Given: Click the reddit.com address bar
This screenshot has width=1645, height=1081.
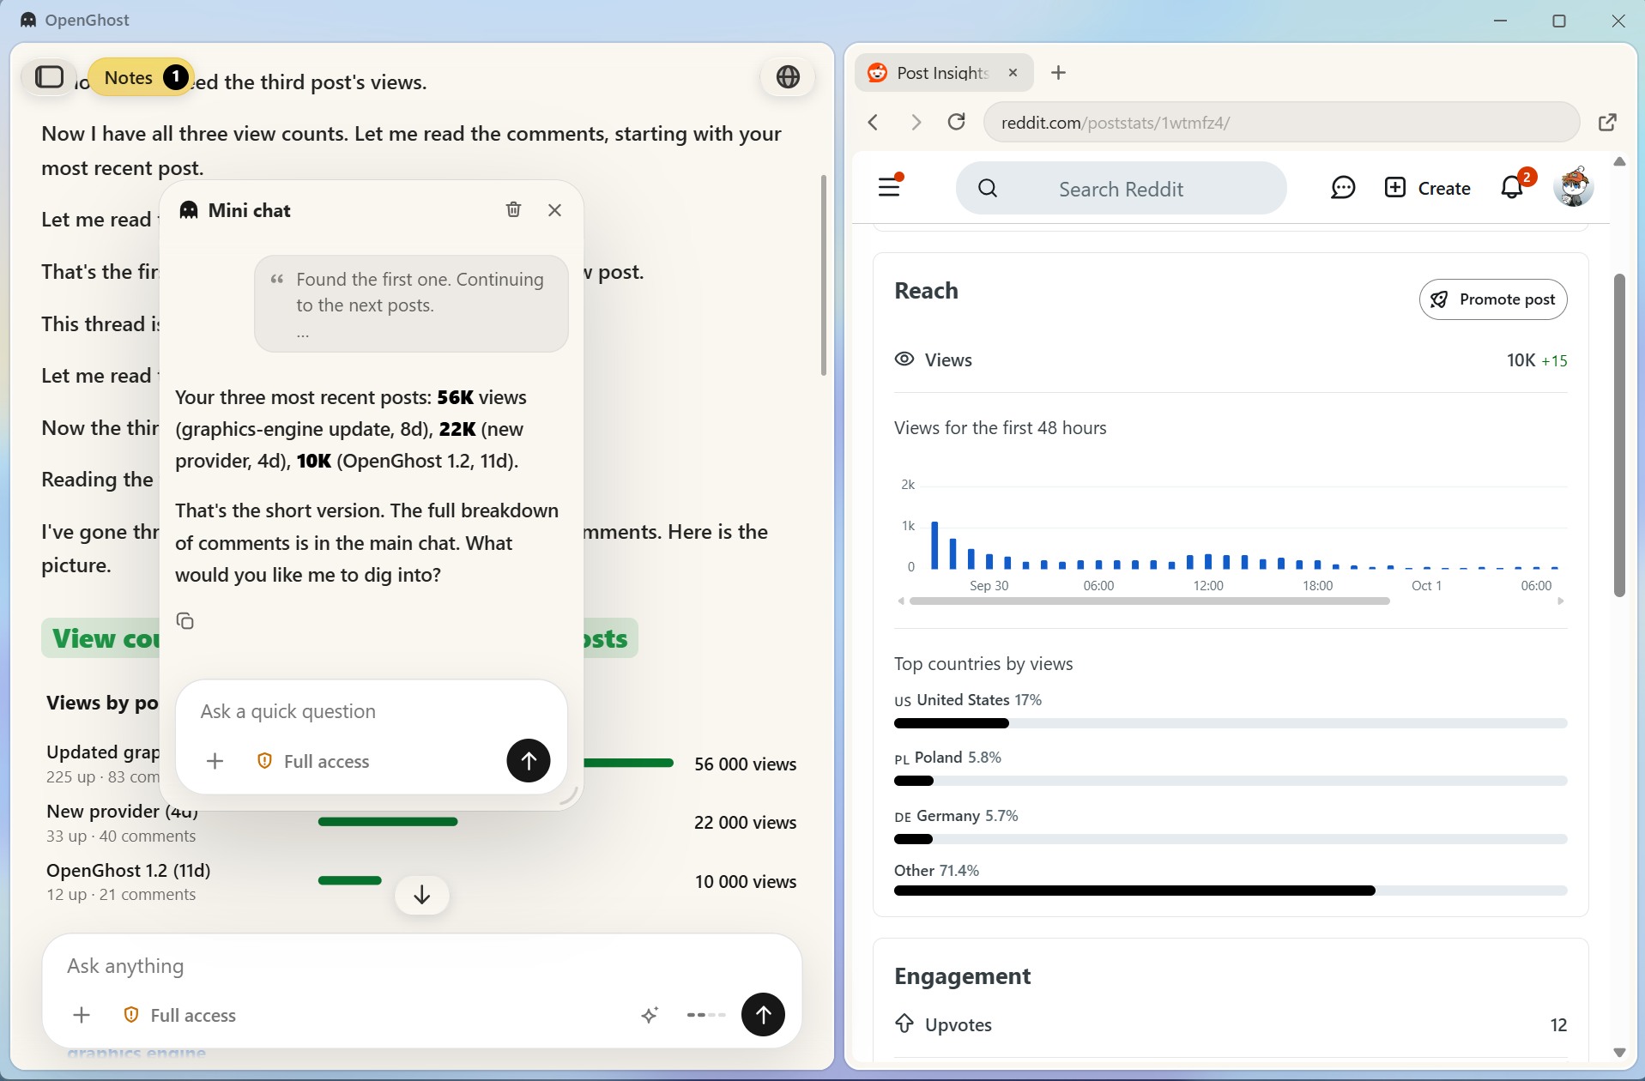Looking at the screenshot, I should (x=1281, y=123).
